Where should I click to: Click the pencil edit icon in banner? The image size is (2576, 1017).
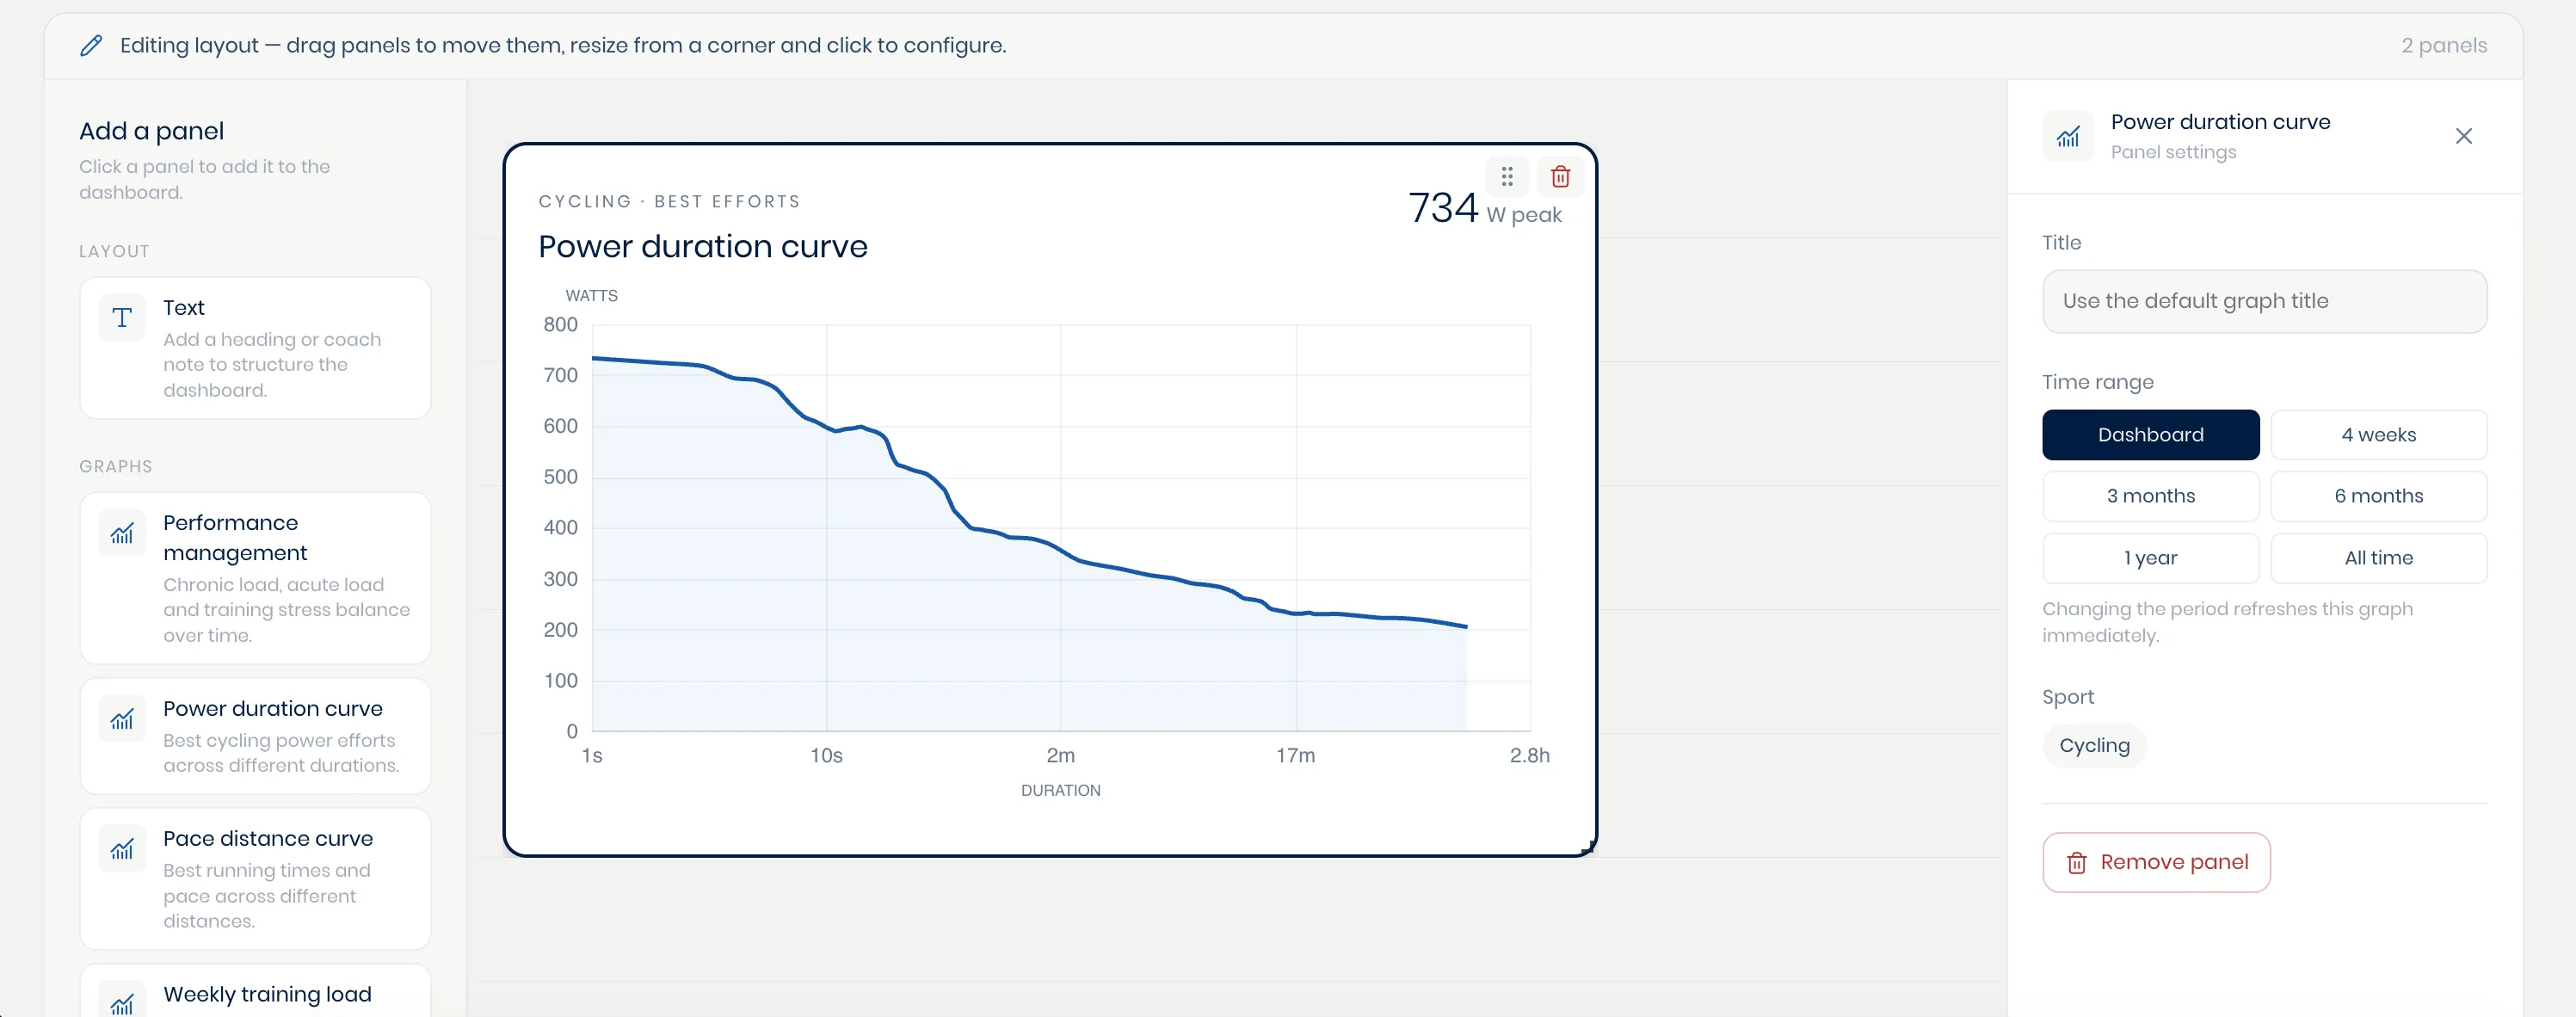point(91,45)
